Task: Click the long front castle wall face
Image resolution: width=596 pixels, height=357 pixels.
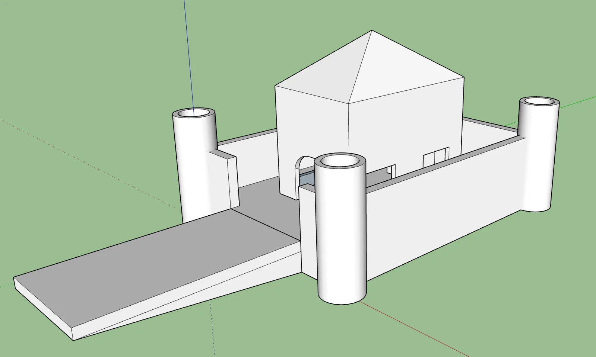Action: (x=443, y=208)
